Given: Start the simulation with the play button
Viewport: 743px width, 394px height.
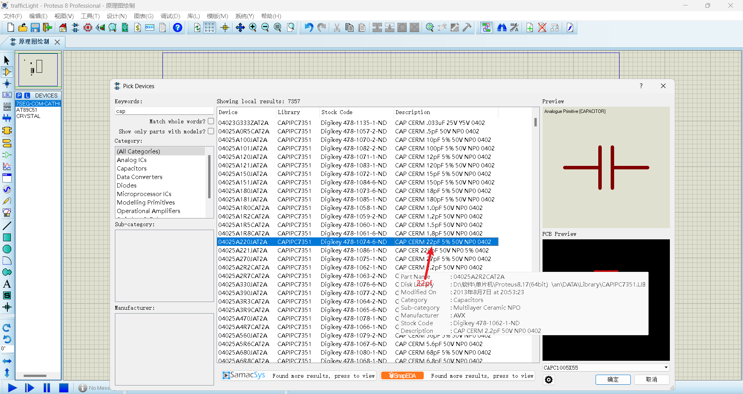Looking at the screenshot, I should pos(12,387).
